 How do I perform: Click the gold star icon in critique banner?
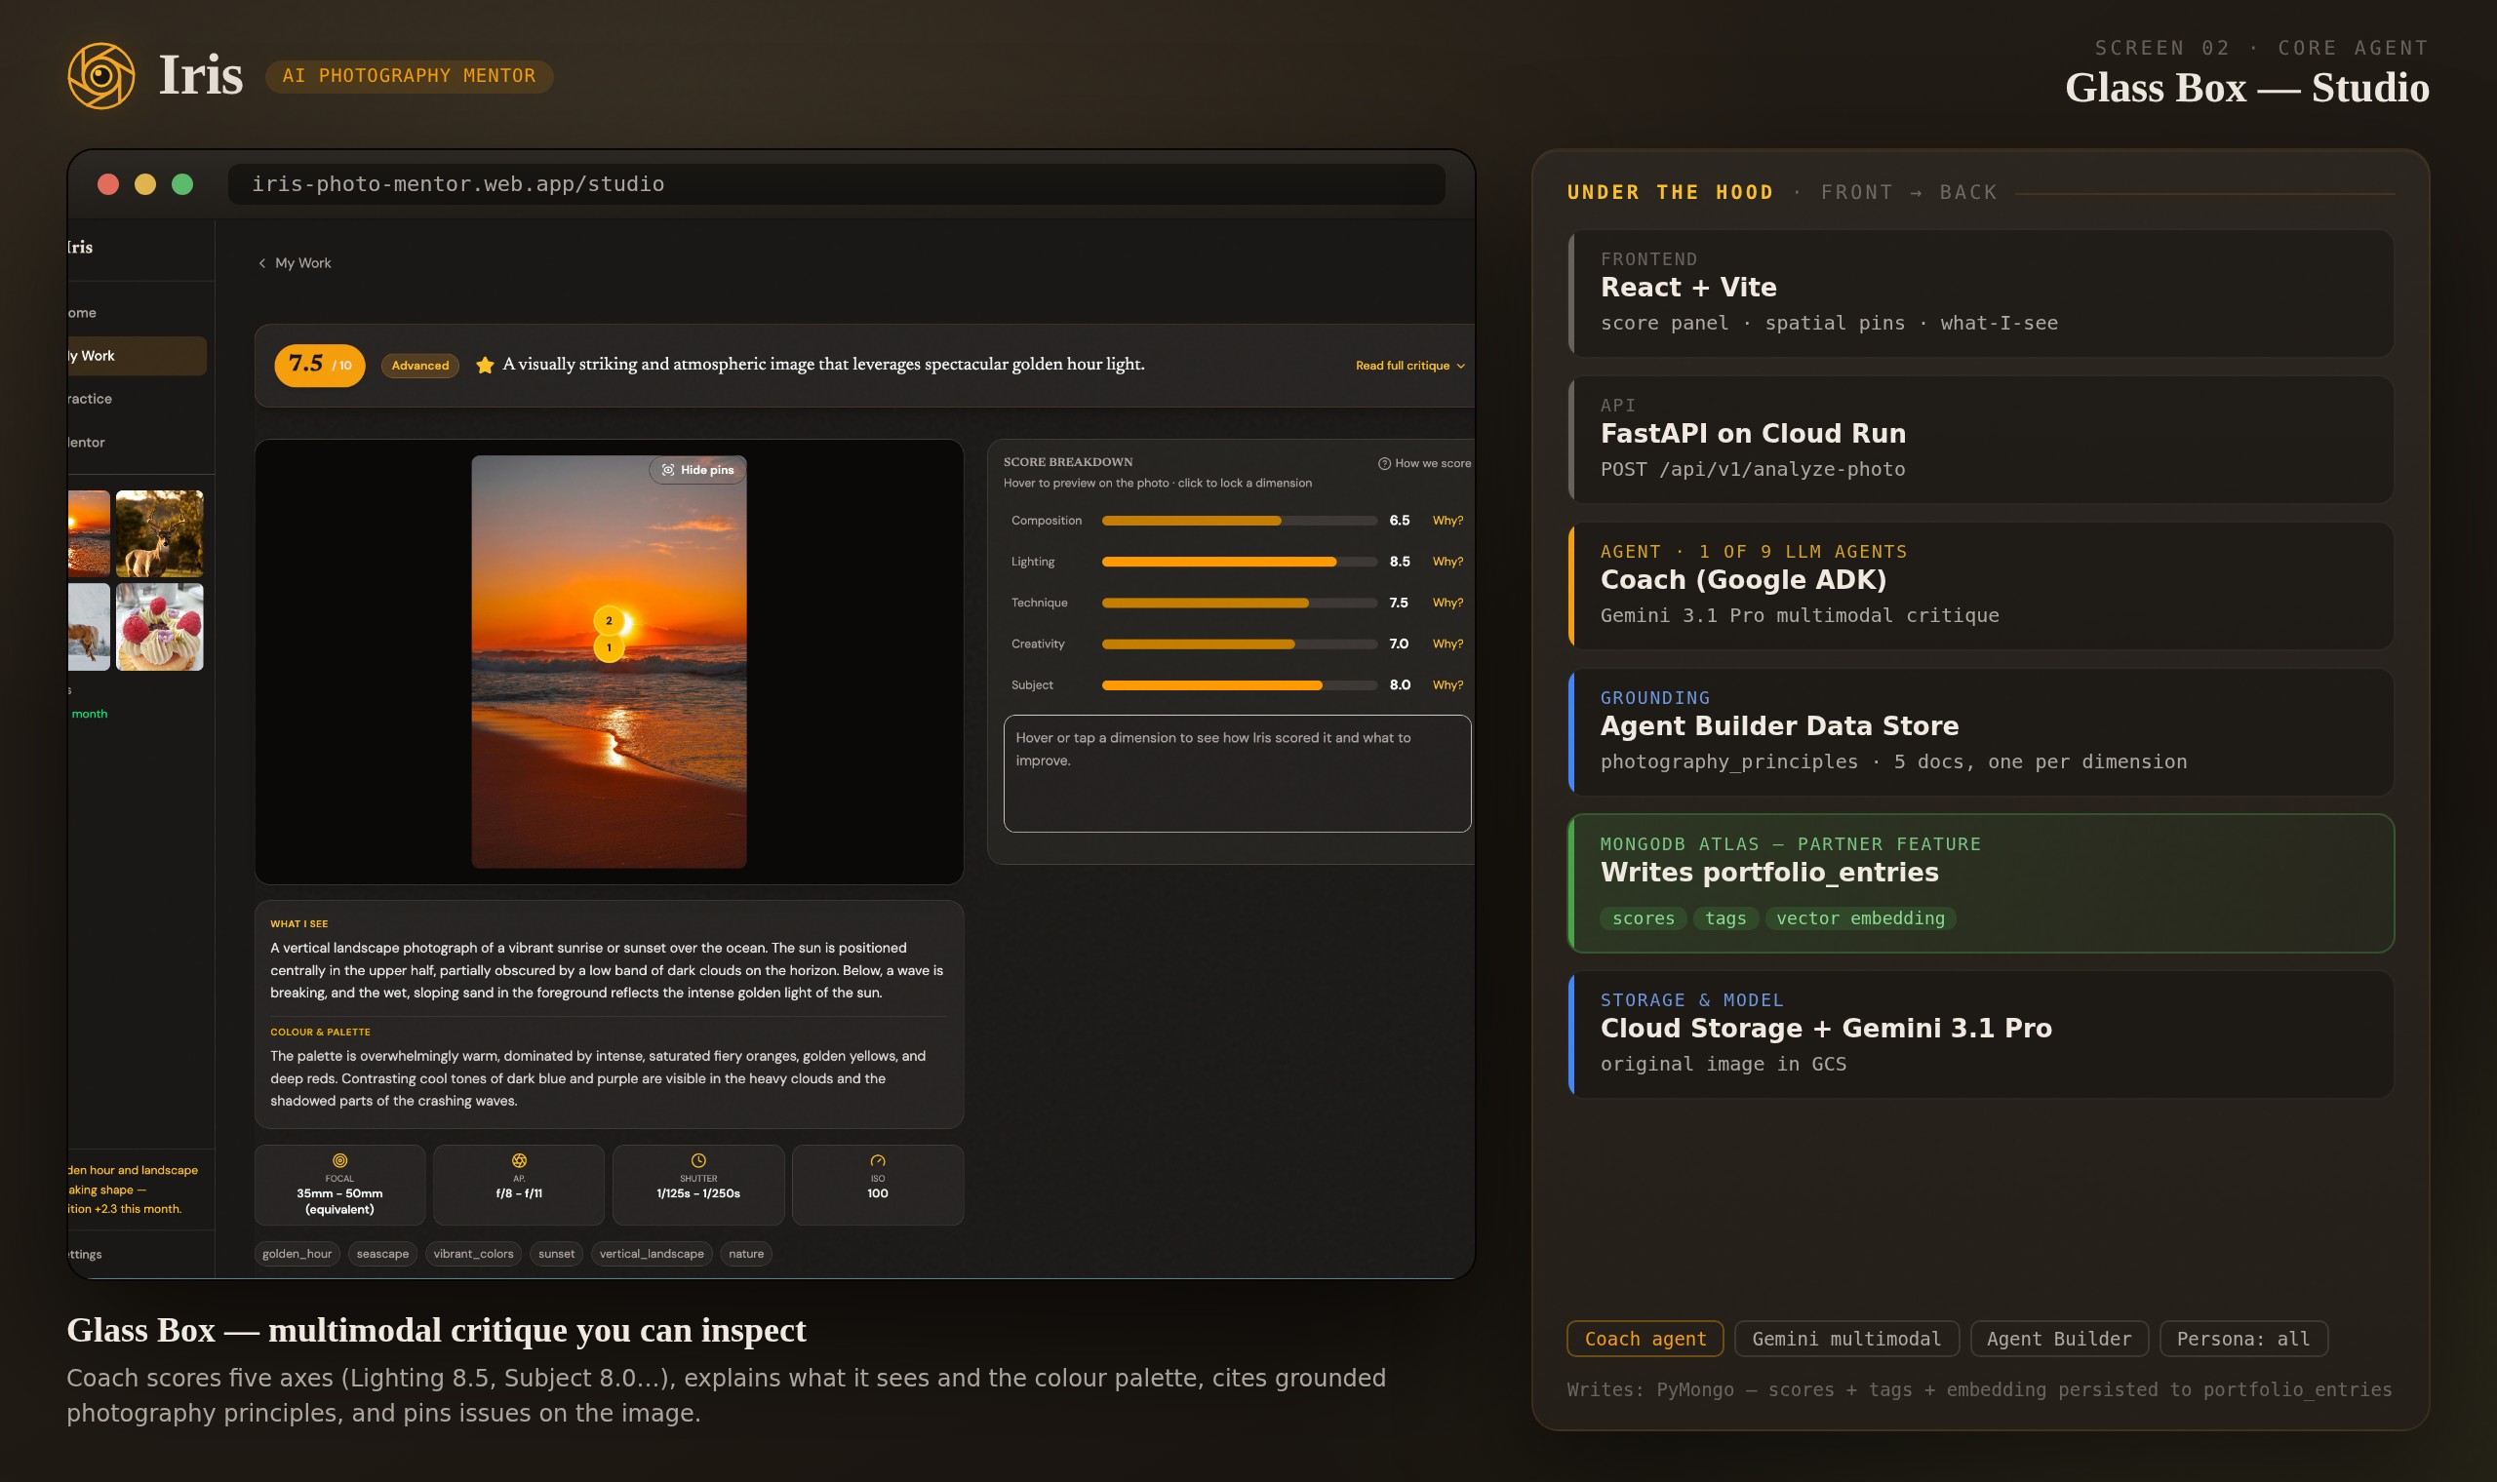click(x=485, y=366)
